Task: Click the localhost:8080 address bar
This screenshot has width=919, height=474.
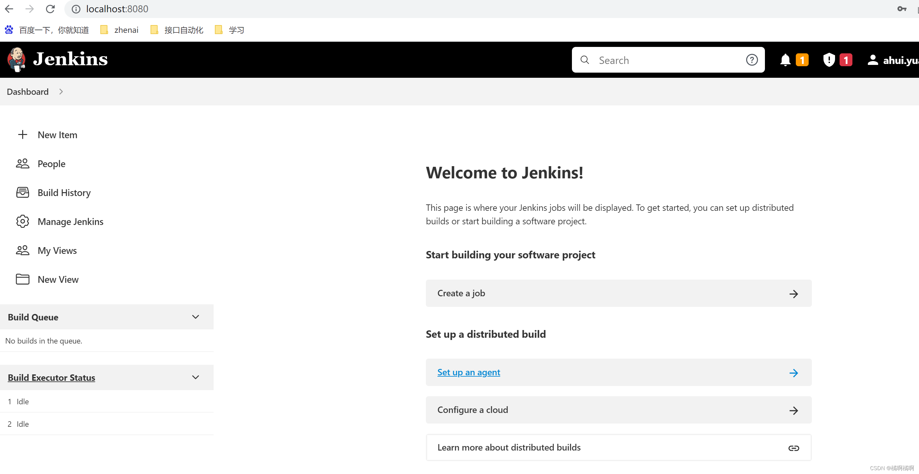Action: [x=117, y=9]
